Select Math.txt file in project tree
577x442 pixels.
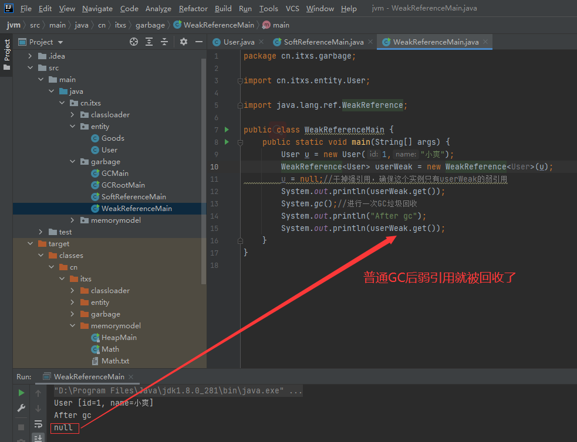point(115,361)
